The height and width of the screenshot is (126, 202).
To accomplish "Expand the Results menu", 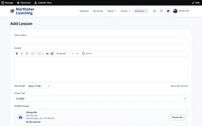I will [112, 11].
